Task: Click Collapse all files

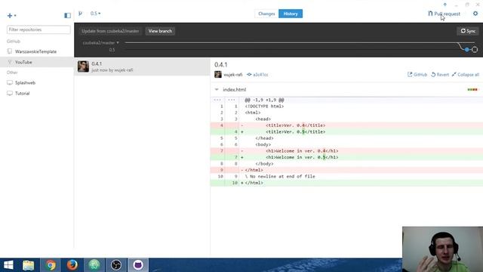Action: click(465, 75)
